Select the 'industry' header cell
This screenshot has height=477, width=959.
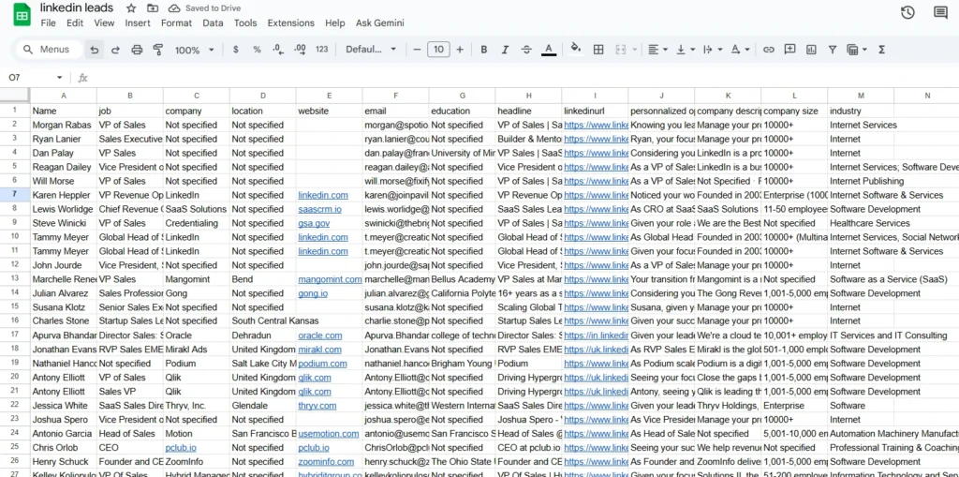point(861,111)
